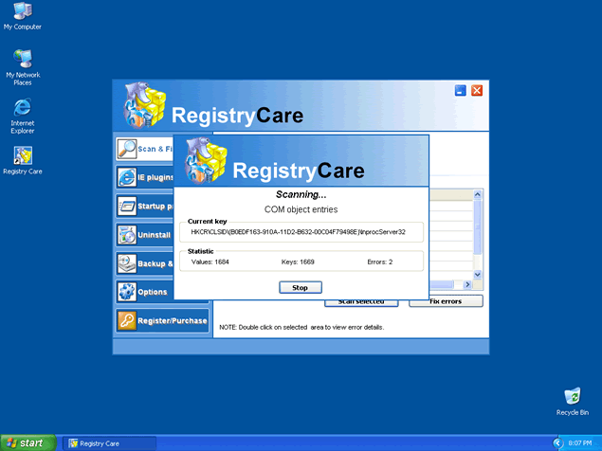Open the Recycle Bin icon
Screen dimensions: 602x451
pos(572,396)
